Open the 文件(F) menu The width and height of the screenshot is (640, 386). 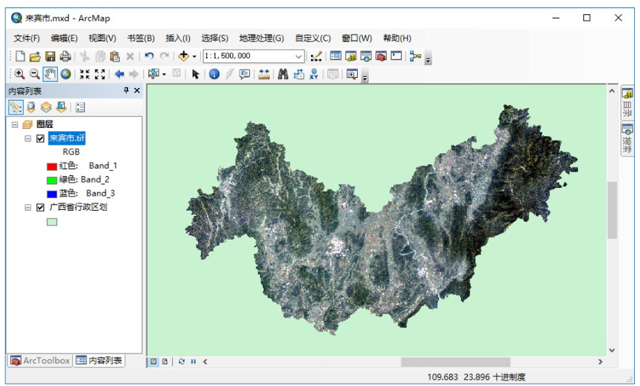pos(27,38)
